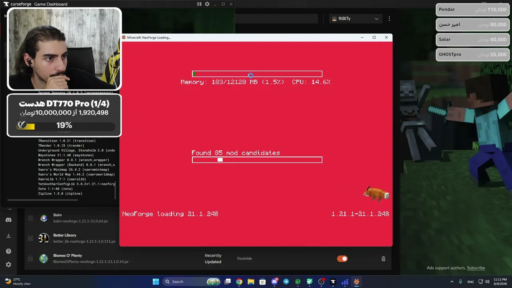Click the Xaero's World Map 1.44.2 entry

pyautogui.click(x=76, y=174)
